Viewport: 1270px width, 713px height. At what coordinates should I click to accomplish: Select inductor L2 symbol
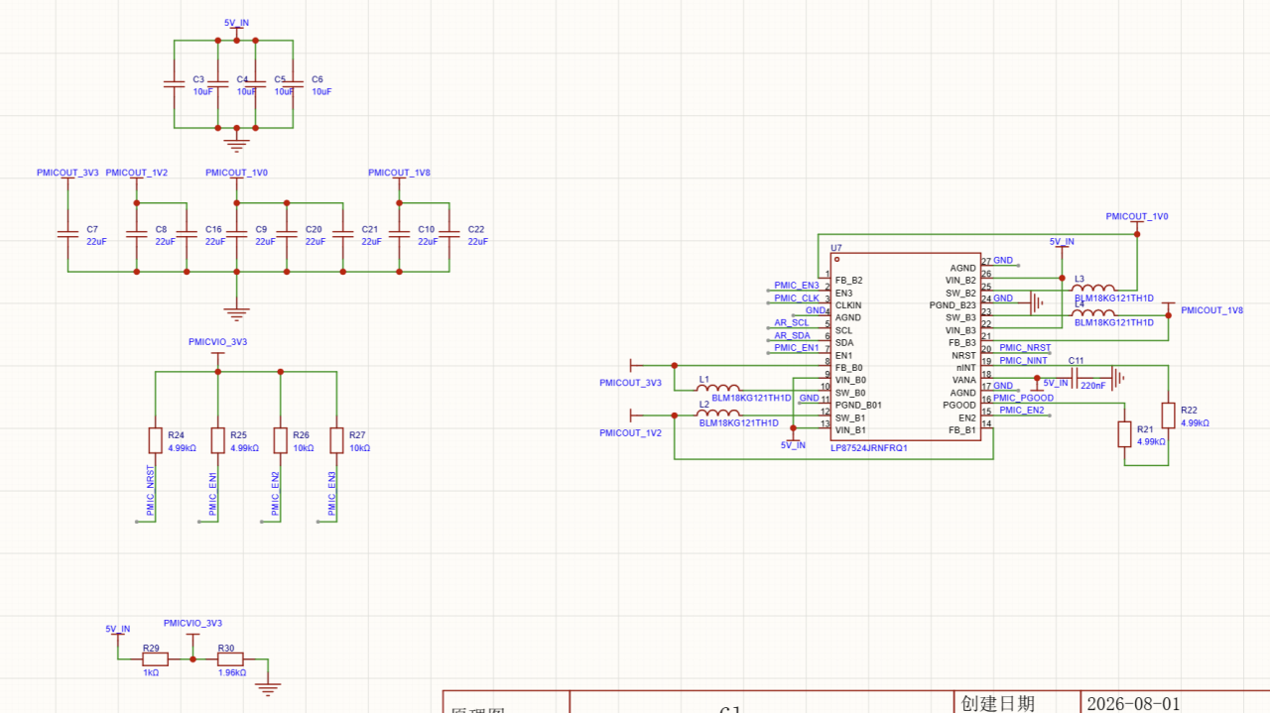pyautogui.click(x=718, y=413)
